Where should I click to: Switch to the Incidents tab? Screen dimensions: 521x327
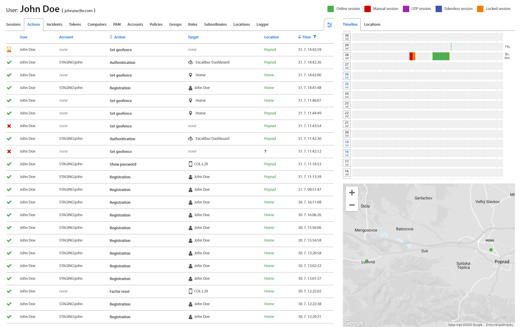coord(55,25)
